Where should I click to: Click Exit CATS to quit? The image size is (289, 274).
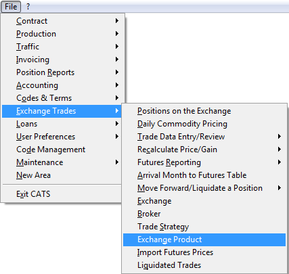(62, 194)
